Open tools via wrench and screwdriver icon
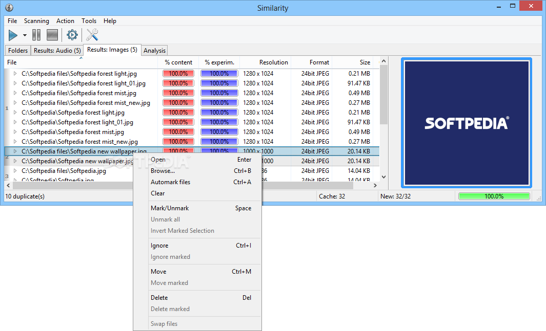 (92, 35)
